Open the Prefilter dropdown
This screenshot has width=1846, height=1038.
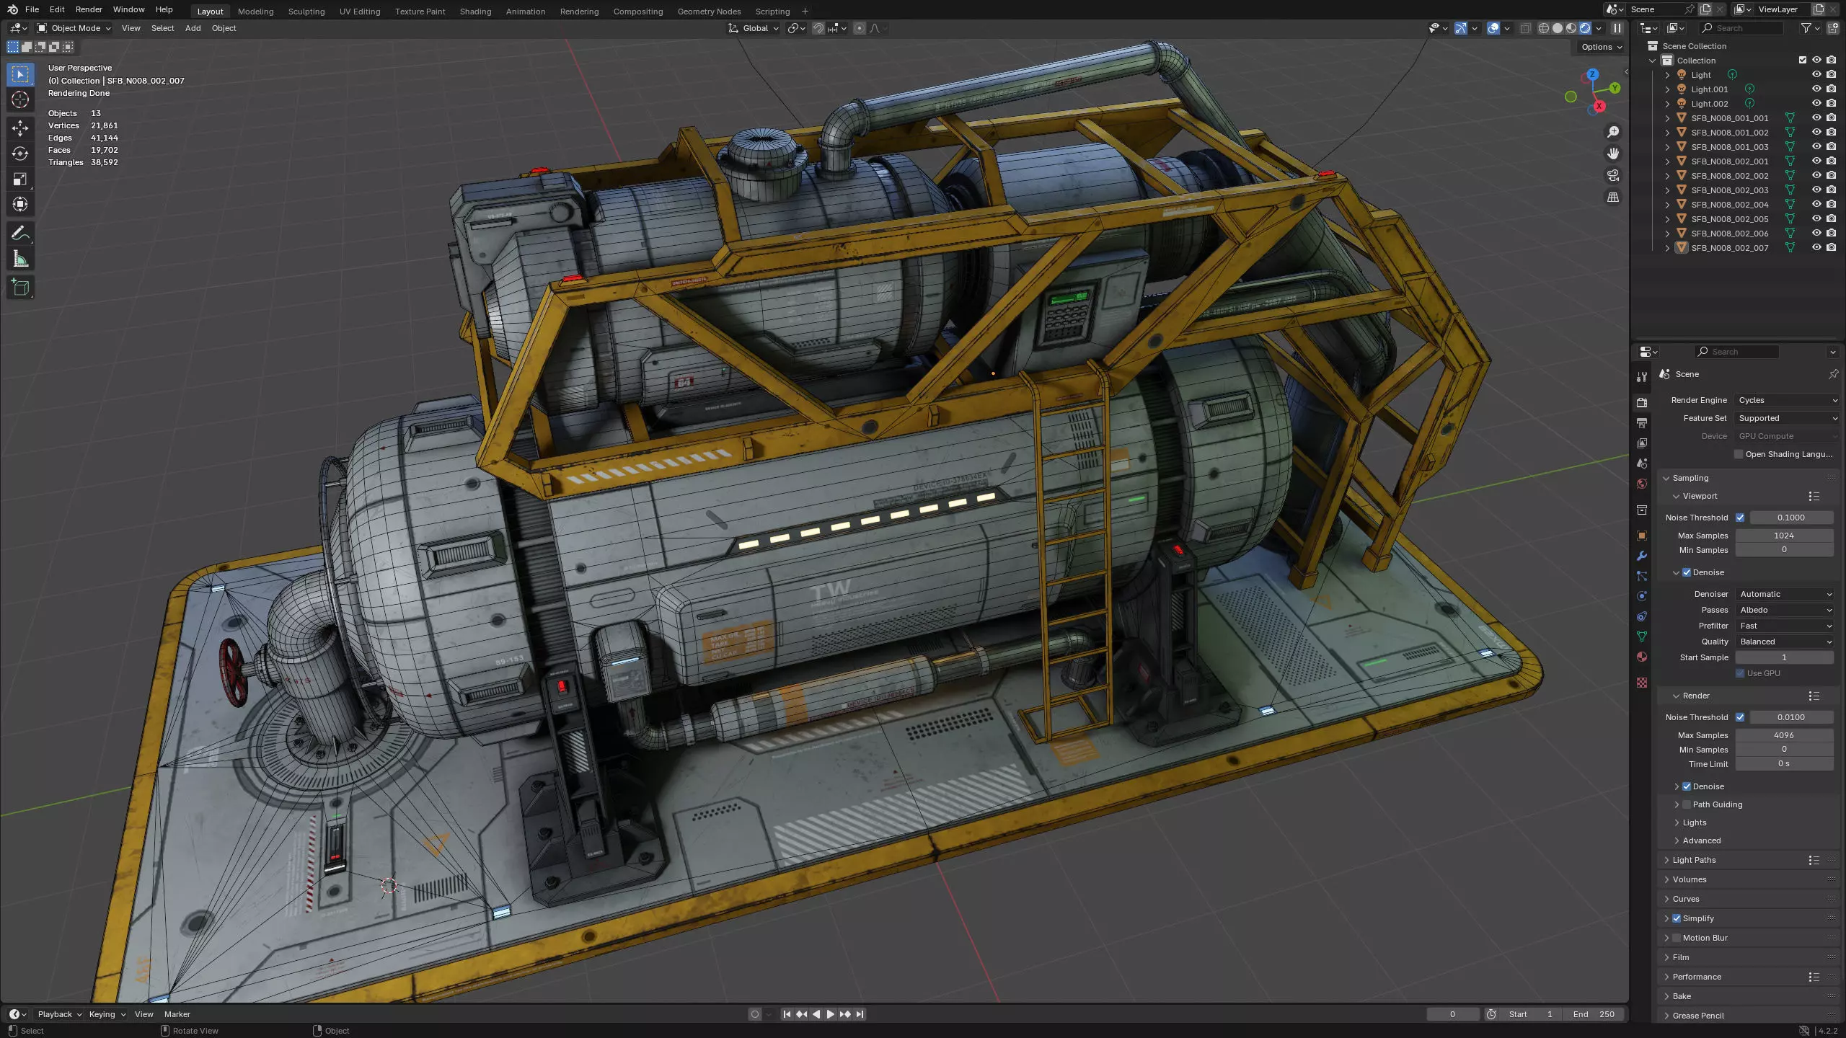[1785, 626]
